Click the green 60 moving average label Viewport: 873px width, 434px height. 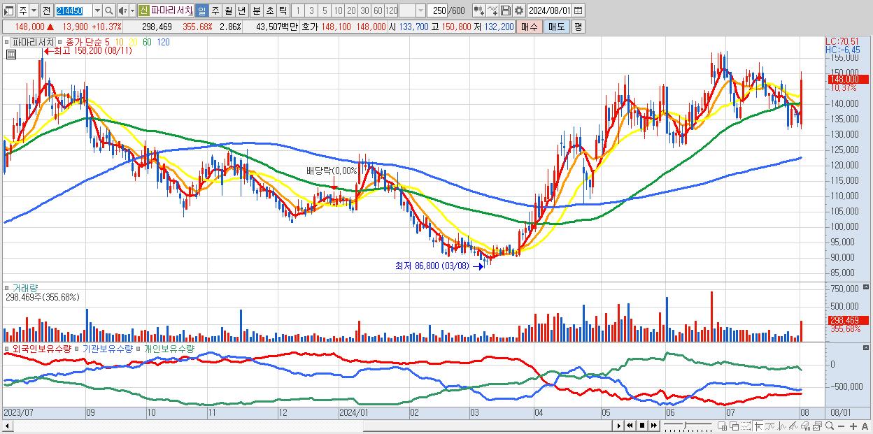tap(147, 42)
